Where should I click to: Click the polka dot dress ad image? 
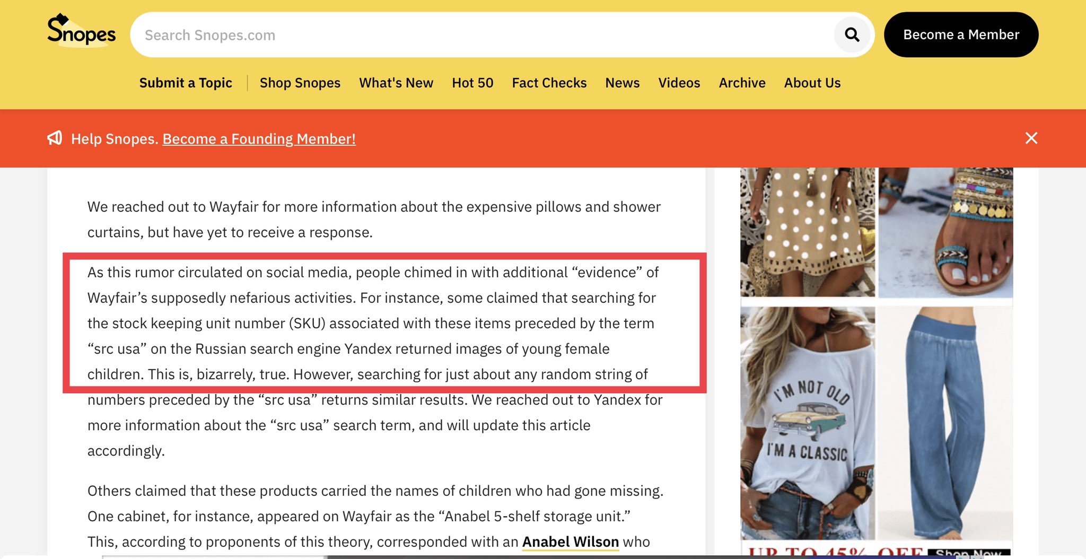[x=807, y=231]
